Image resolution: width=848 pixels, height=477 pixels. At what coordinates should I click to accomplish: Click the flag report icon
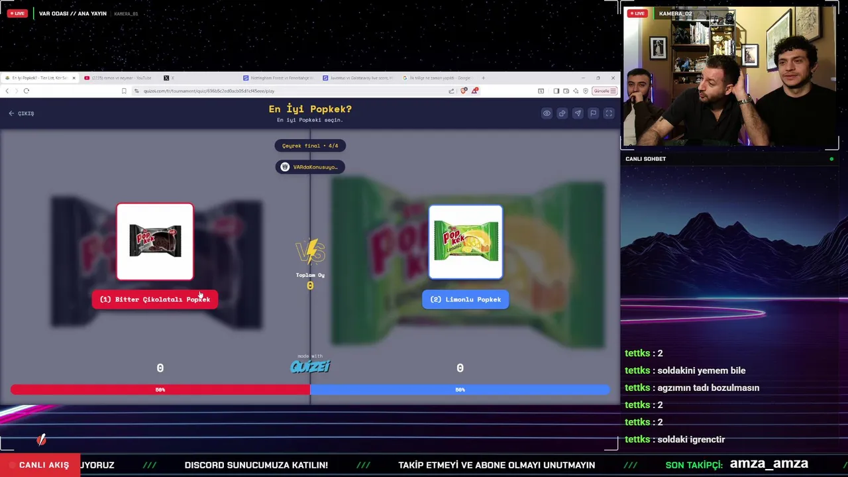coord(593,113)
